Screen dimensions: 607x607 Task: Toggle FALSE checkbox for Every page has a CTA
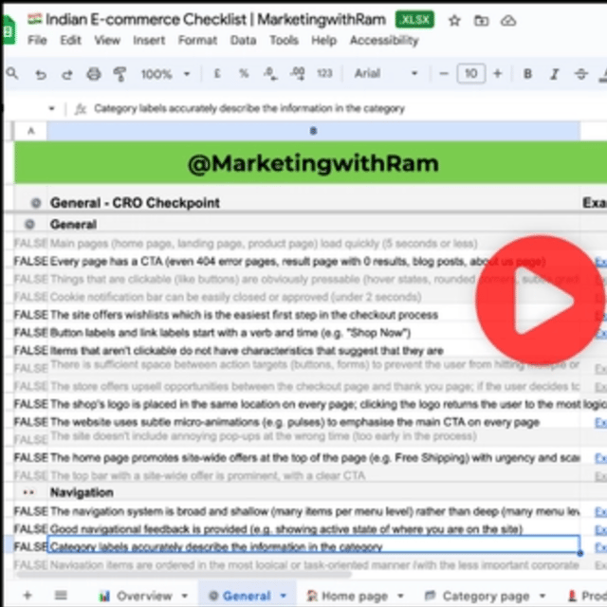coord(31,262)
